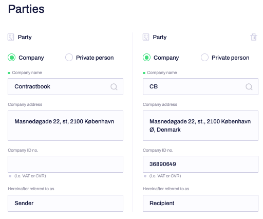Select Company radio for the second party
The height and width of the screenshot is (219, 263).
pos(146,58)
